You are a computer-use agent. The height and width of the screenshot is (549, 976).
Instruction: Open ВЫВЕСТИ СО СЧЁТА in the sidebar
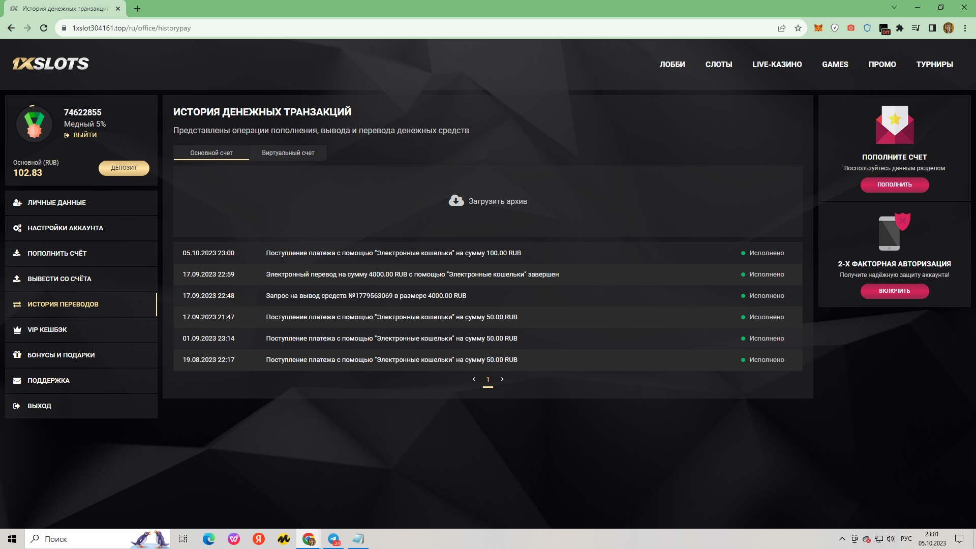coord(81,279)
